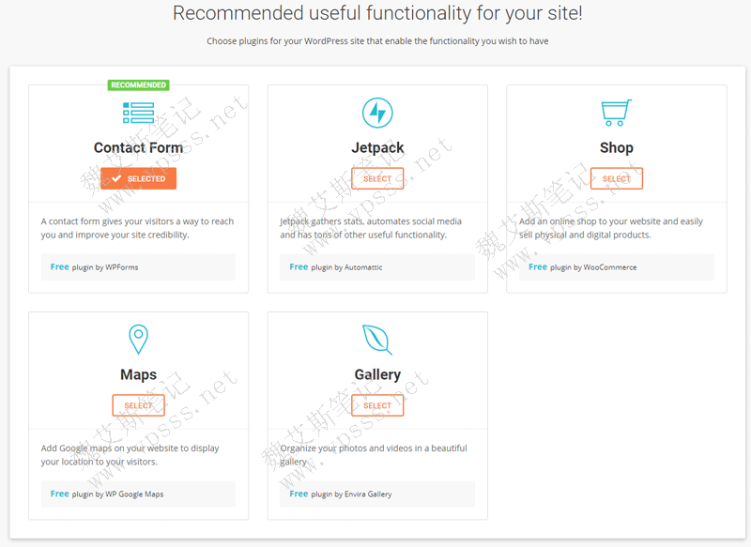Click the Contact Form heading
Image resolution: width=751 pixels, height=547 pixels.
(x=138, y=147)
